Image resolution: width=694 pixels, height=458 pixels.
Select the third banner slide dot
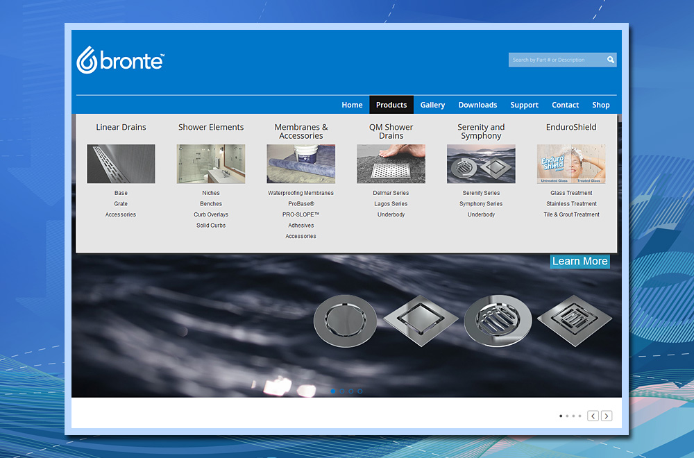[351, 391]
